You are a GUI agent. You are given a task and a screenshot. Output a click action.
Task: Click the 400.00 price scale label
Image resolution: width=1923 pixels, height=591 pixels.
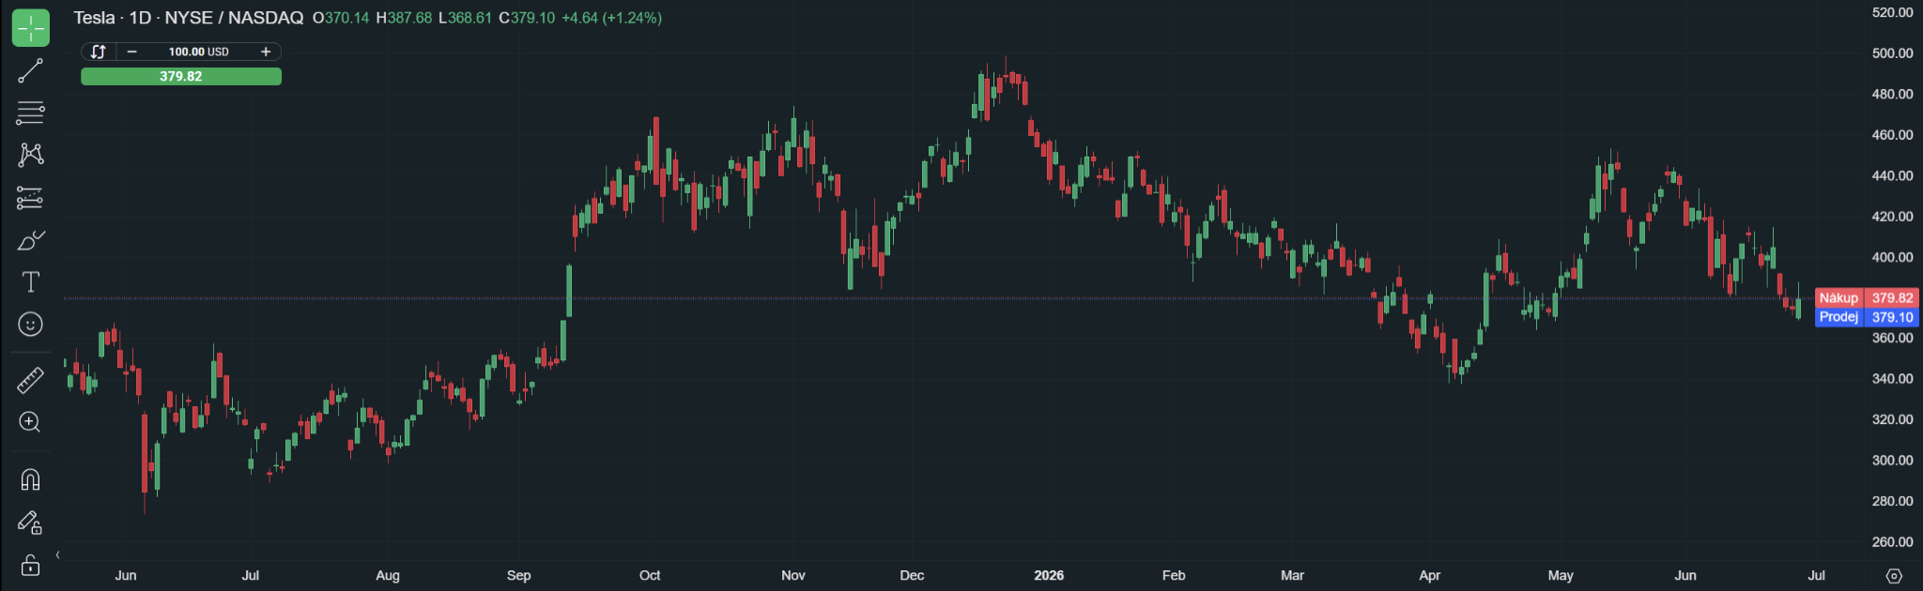click(1892, 257)
